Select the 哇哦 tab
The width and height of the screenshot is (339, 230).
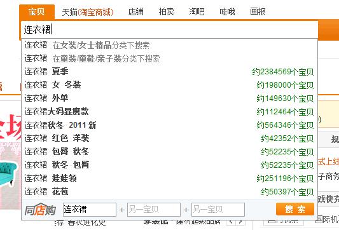227,11
